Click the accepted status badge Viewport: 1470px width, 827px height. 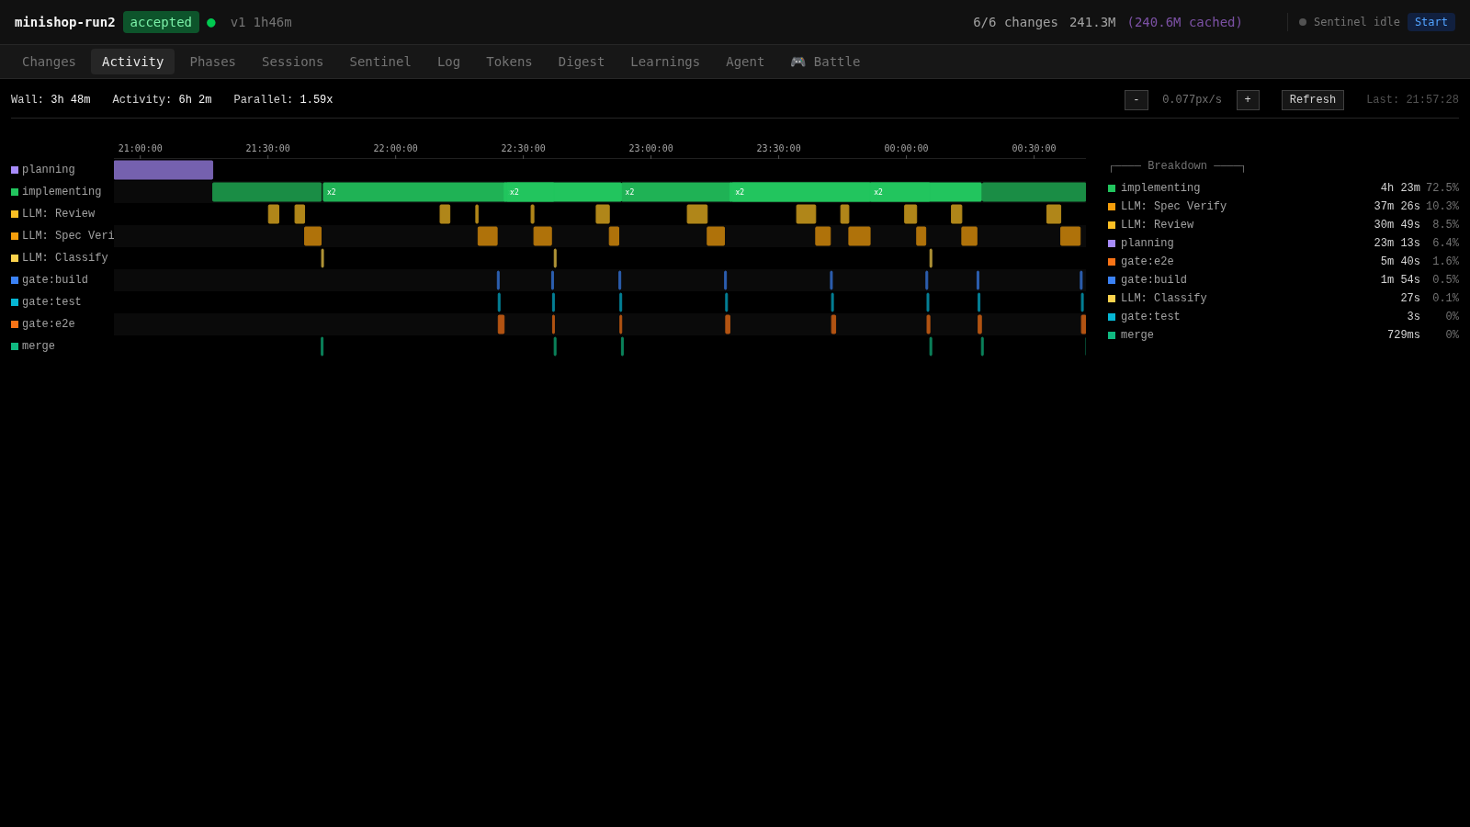161,22
